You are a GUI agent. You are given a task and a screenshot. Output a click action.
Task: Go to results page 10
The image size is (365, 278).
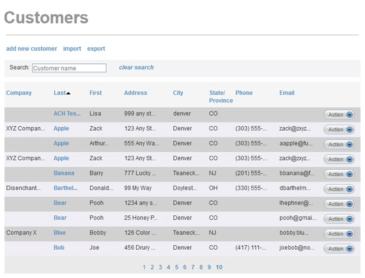tap(219, 267)
